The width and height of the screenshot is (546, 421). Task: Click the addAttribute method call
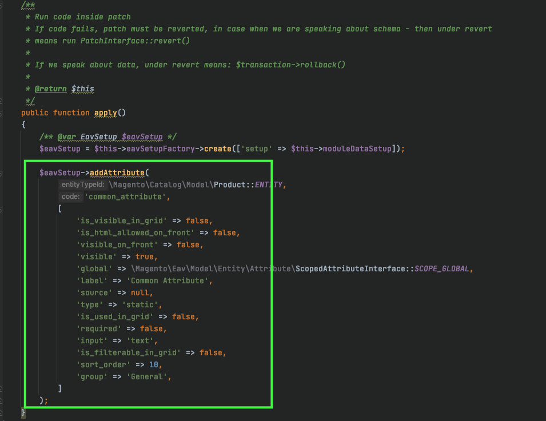click(x=117, y=173)
